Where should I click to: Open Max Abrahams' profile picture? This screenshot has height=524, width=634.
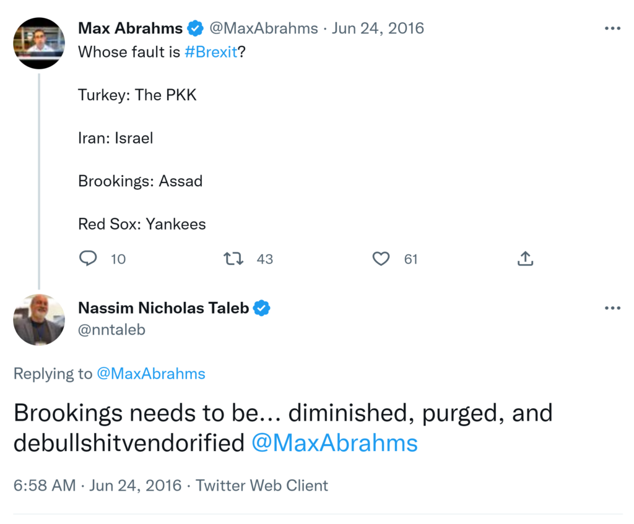click(39, 43)
